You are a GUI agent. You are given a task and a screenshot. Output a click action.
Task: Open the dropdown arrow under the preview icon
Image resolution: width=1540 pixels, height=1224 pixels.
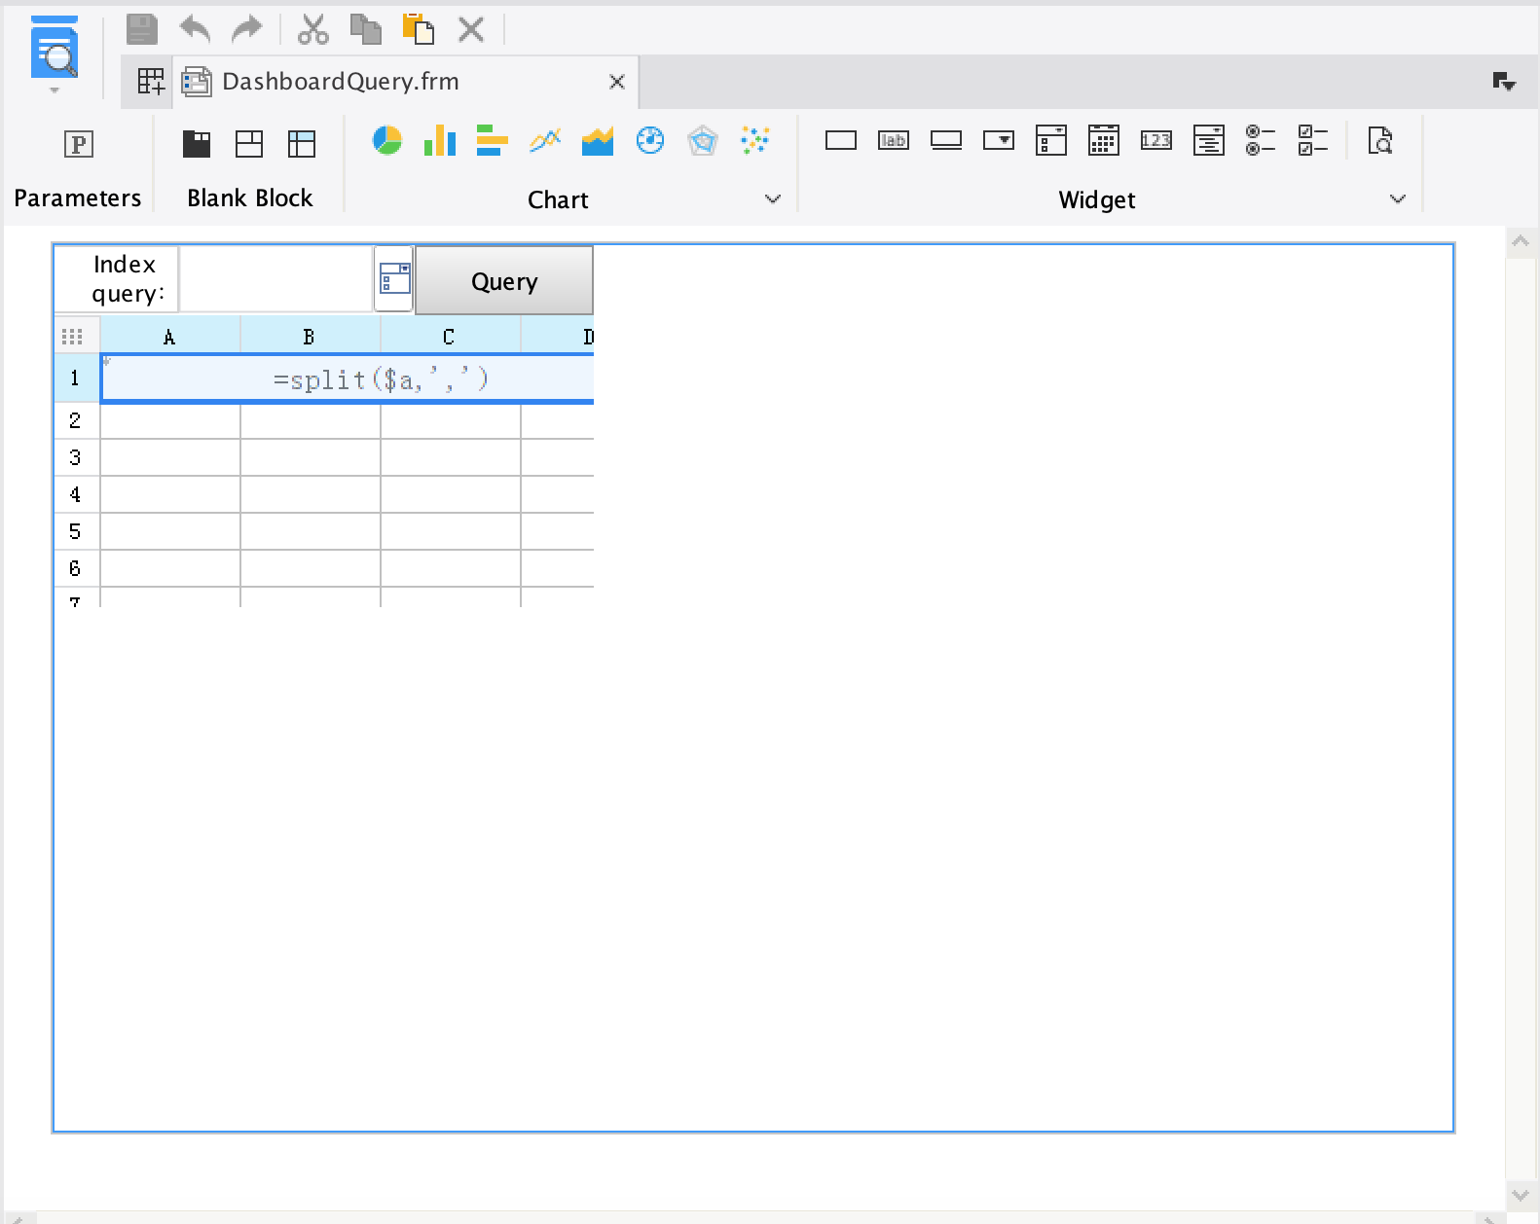click(x=55, y=90)
